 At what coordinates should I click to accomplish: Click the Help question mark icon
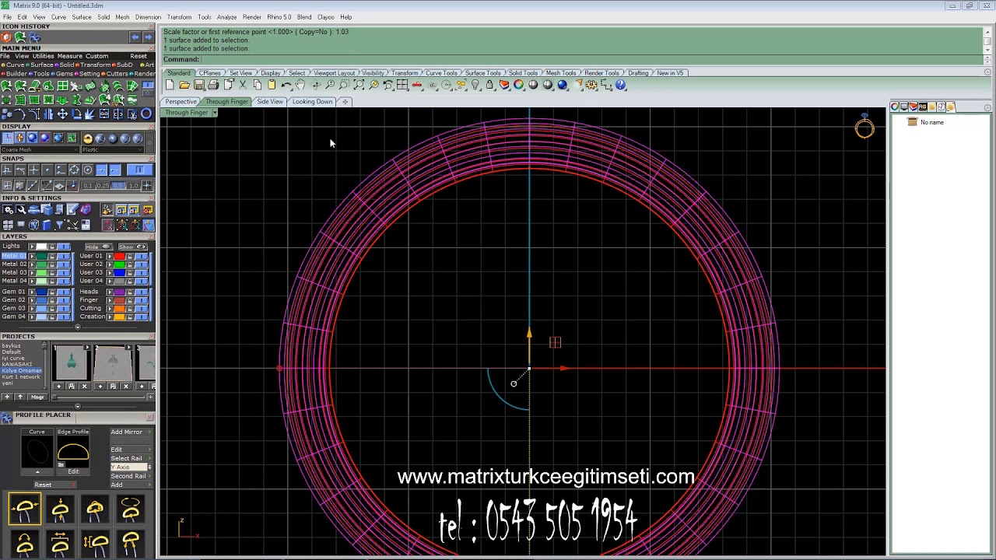click(621, 85)
